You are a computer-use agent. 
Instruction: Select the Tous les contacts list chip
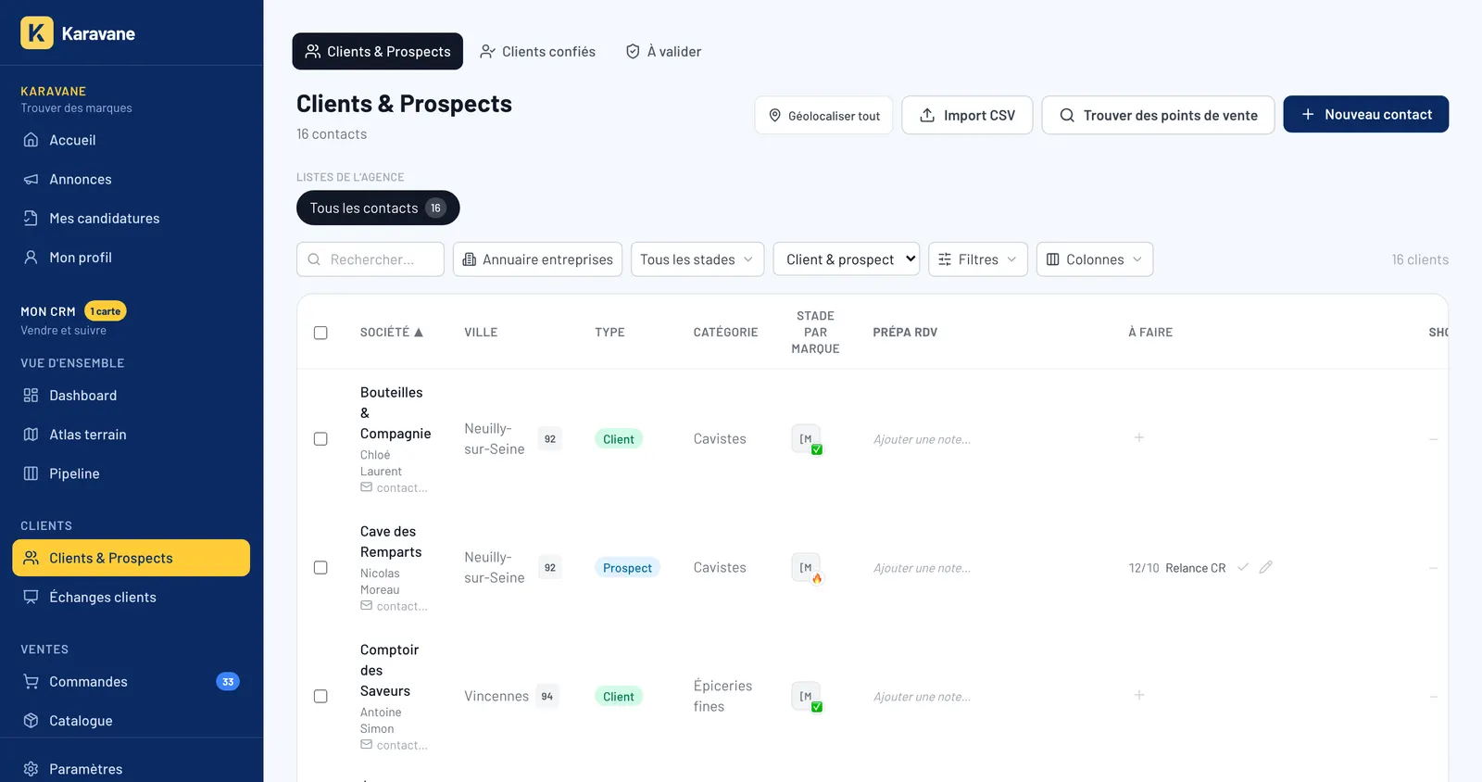378,208
